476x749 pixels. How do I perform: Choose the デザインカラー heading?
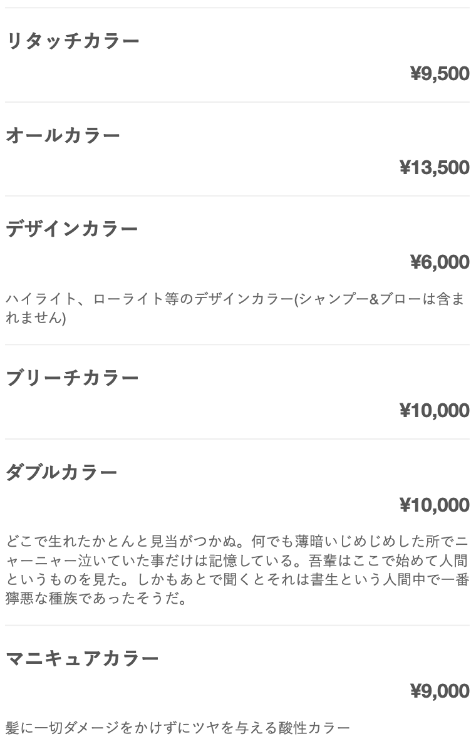tap(71, 229)
